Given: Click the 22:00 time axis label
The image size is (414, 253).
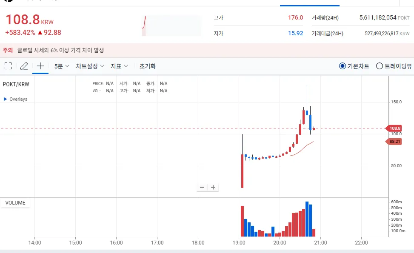Looking at the screenshot, I should (x=361, y=243).
